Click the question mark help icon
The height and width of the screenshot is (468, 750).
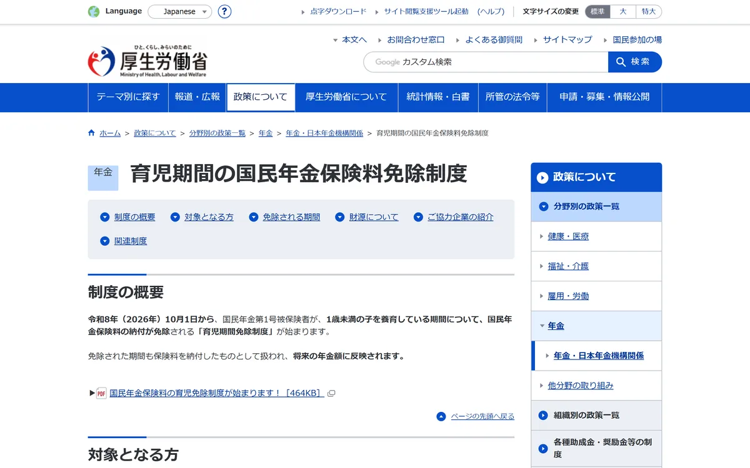coord(224,11)
